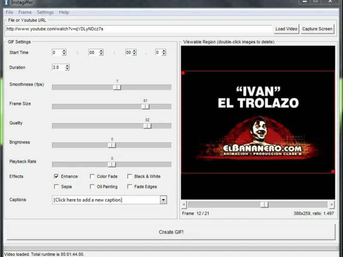This screenshot has width=343, height=257.
Task: Click the bottom-right red crop handle
Action: [333, 172]
